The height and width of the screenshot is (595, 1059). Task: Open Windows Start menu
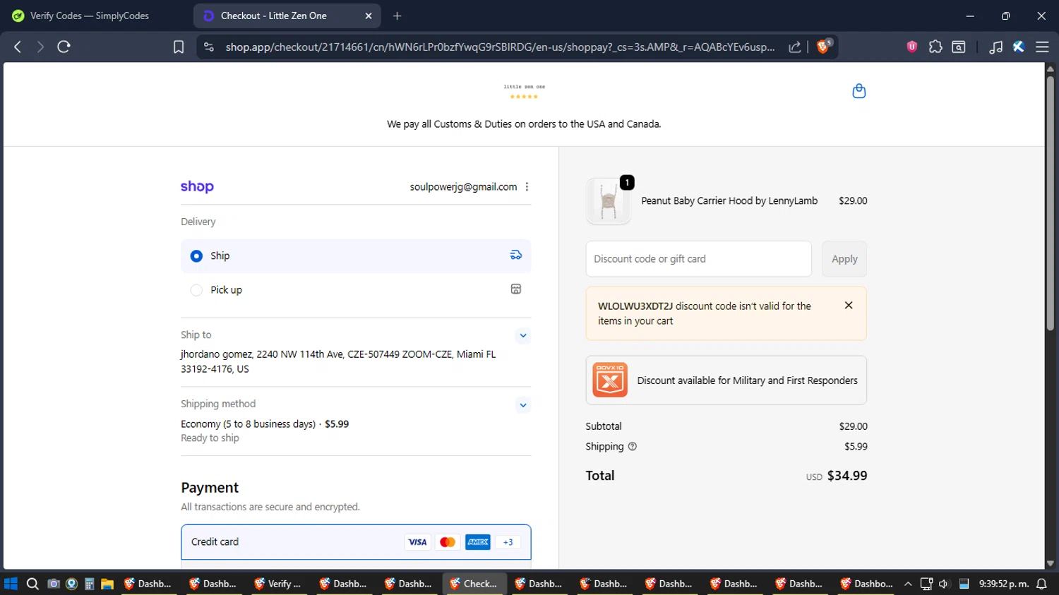[11, 584]
